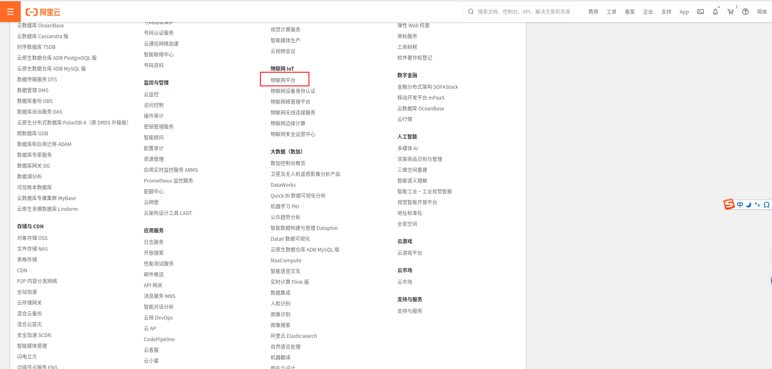Open 物联网平台 link
772x369 pixels.
[x=283, y=80]
